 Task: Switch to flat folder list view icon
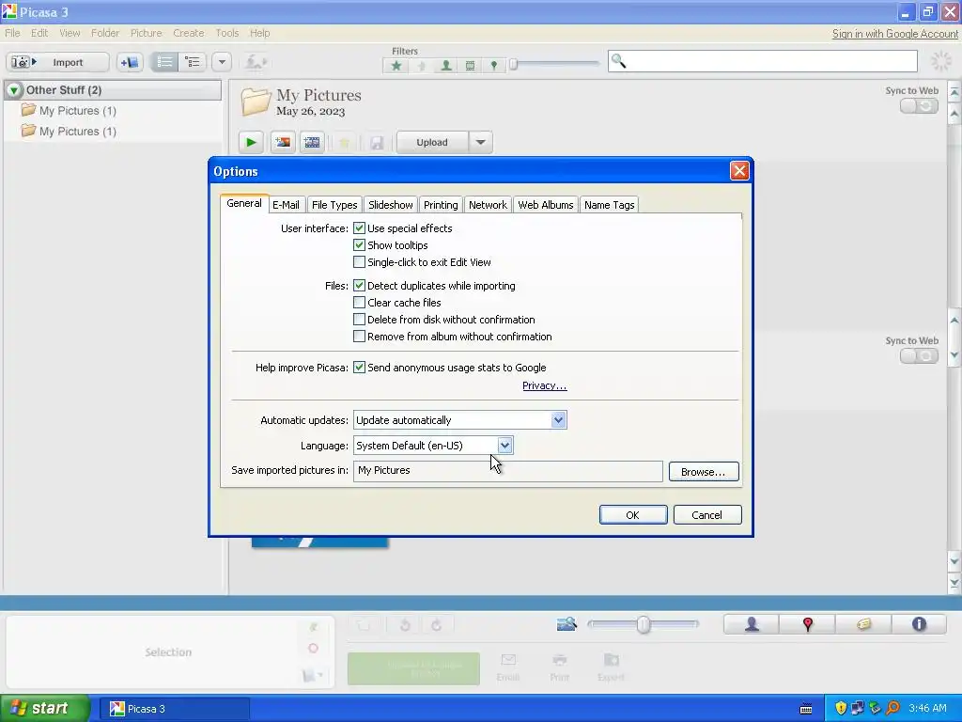[164, 62]
